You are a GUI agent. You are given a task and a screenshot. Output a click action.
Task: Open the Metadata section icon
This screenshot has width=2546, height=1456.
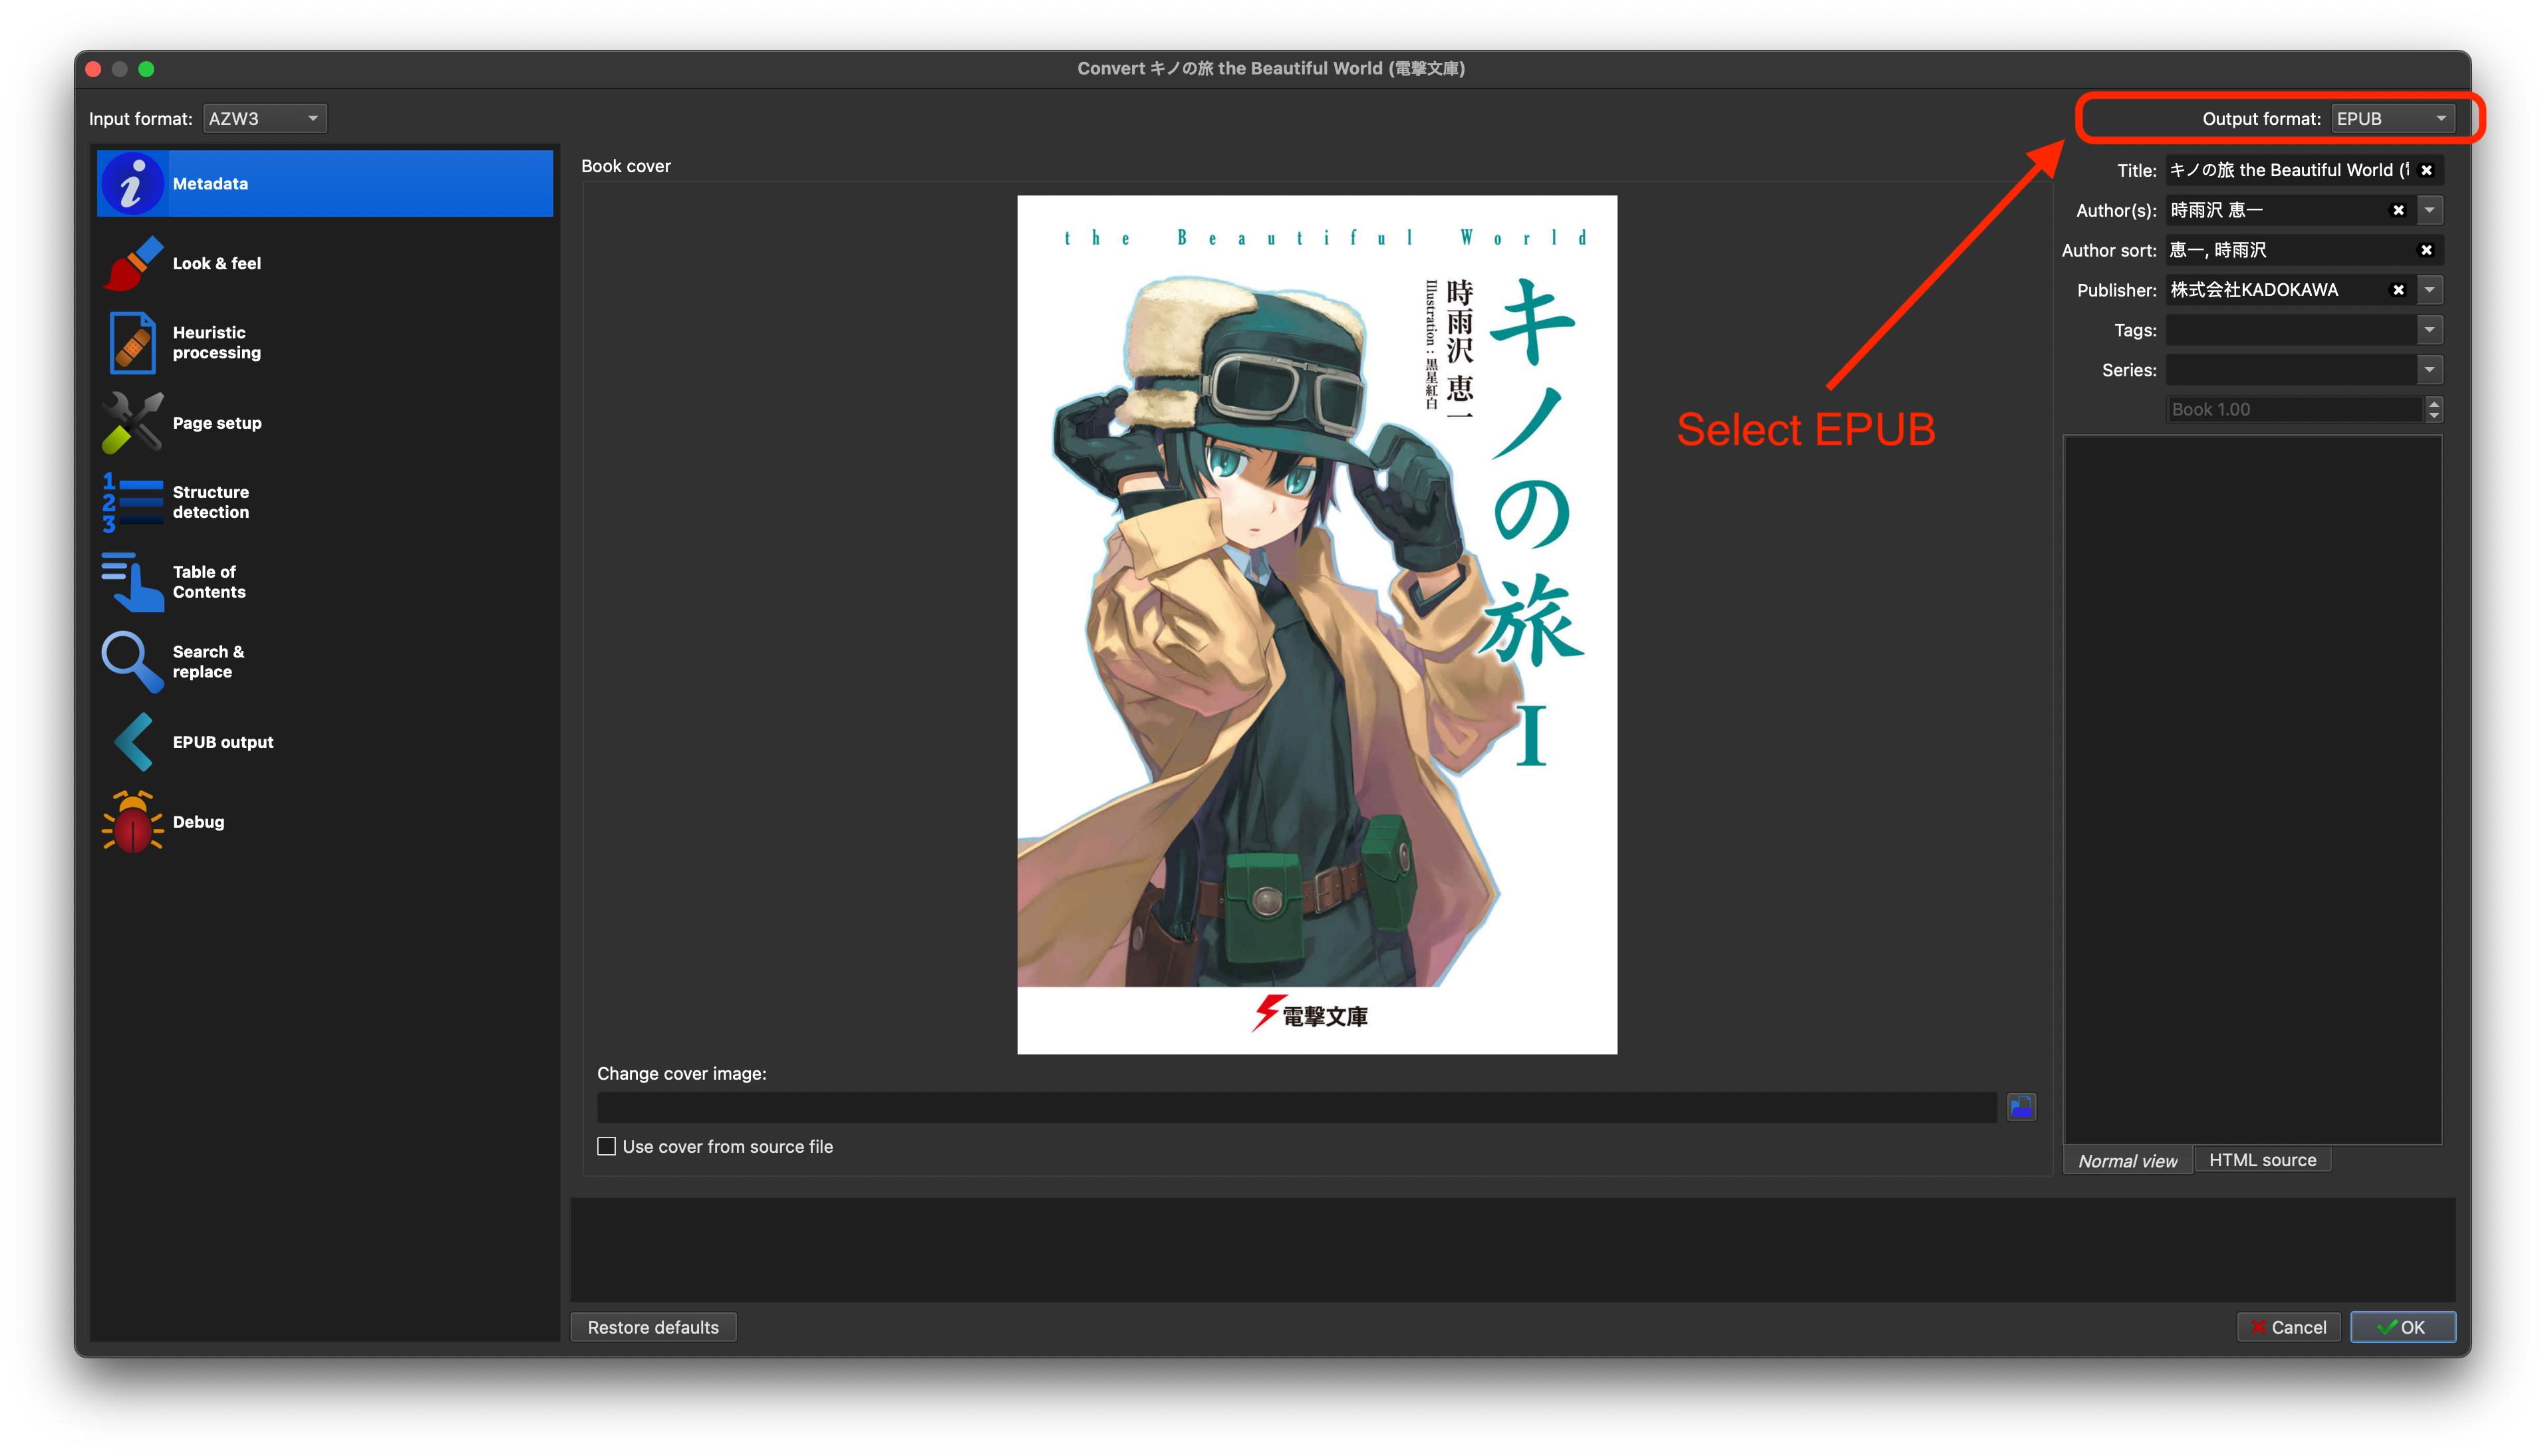tap(132, 184)
